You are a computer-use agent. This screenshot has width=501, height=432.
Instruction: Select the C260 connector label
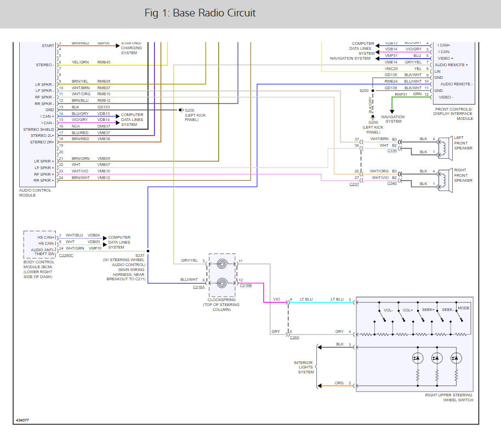point(294,338)
